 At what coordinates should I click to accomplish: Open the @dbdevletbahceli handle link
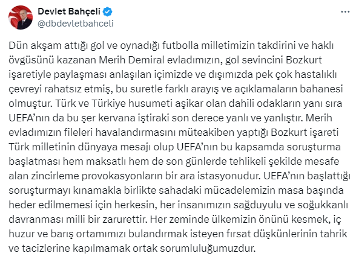(x=76, y=24)
